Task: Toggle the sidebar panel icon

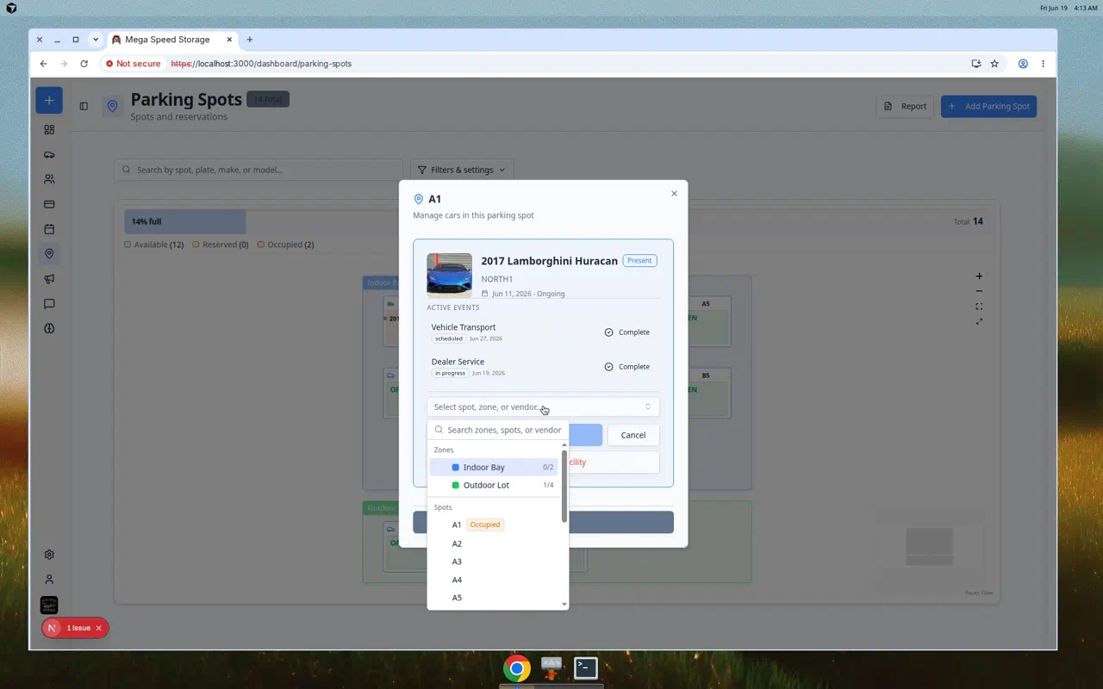Action: pos(84,106)
